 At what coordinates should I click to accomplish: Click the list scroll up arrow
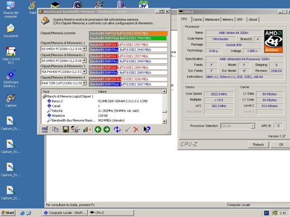(164, 91)
